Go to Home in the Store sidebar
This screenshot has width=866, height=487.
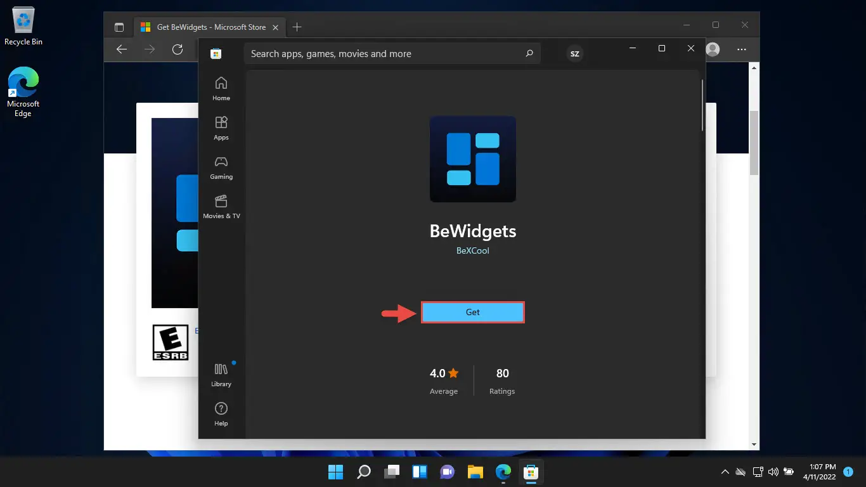pyautogui.click(x=221, y=89)
